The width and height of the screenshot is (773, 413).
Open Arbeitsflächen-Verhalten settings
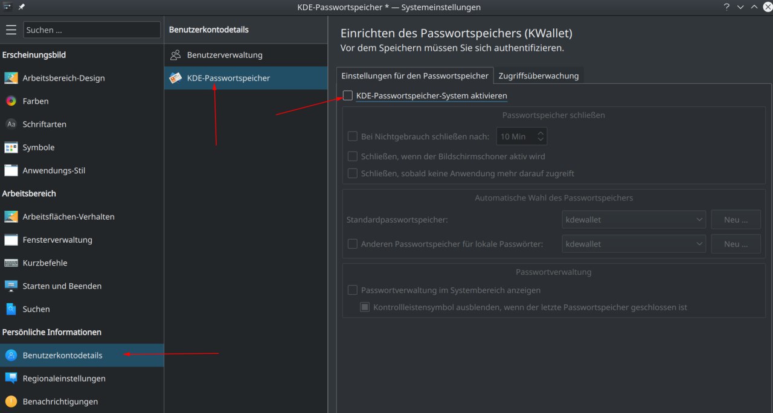82,216
